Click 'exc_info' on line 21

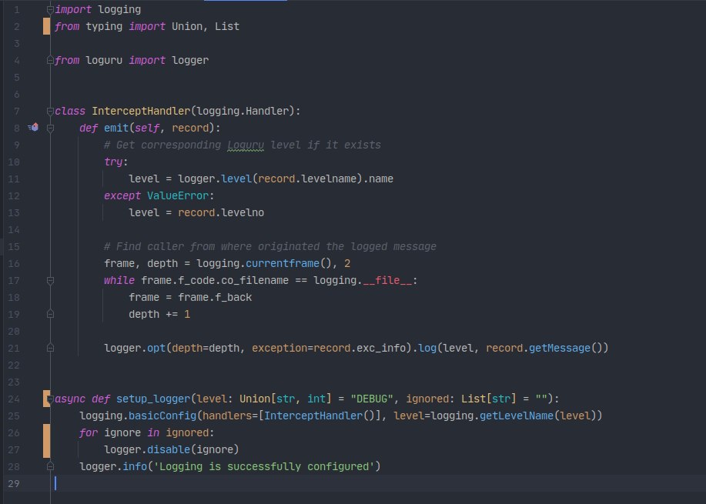click(x=381, y=349)
